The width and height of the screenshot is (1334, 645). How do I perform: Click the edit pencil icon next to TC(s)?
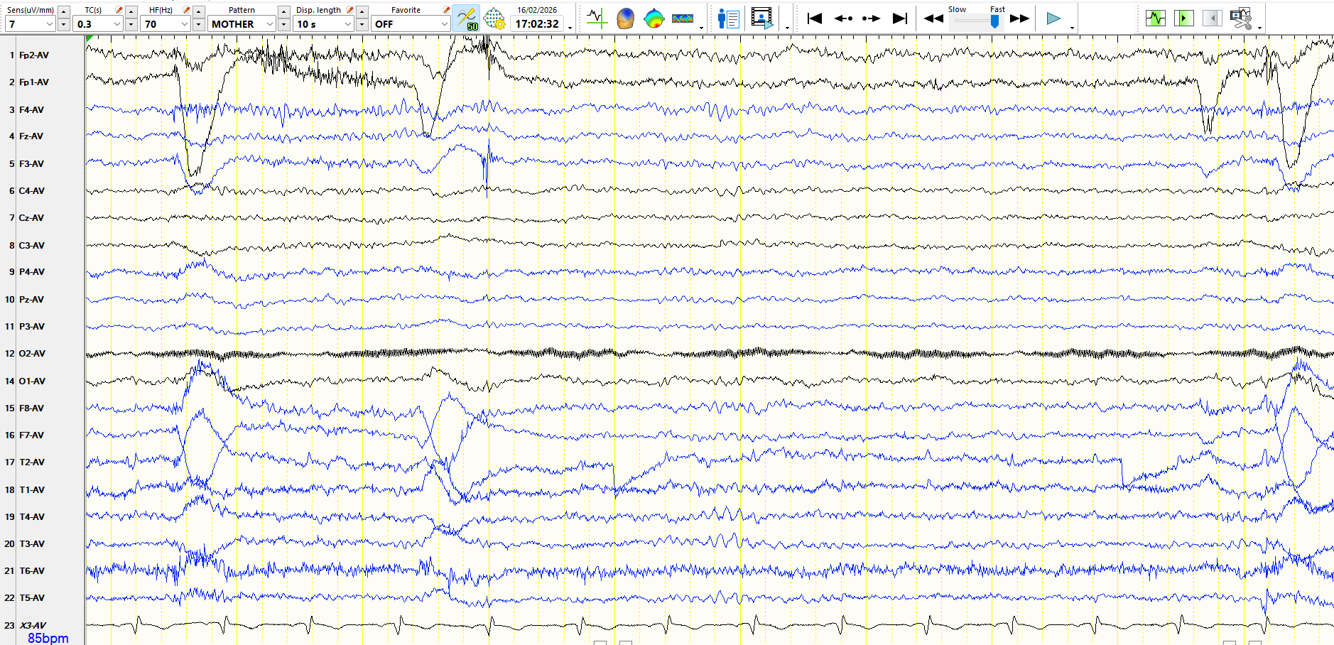tap(119, 10)
